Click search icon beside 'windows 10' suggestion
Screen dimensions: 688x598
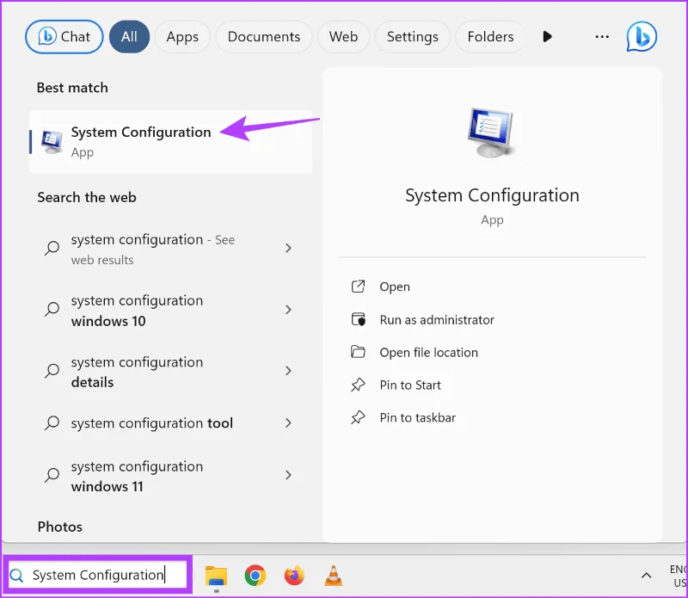tap(52, 309)
